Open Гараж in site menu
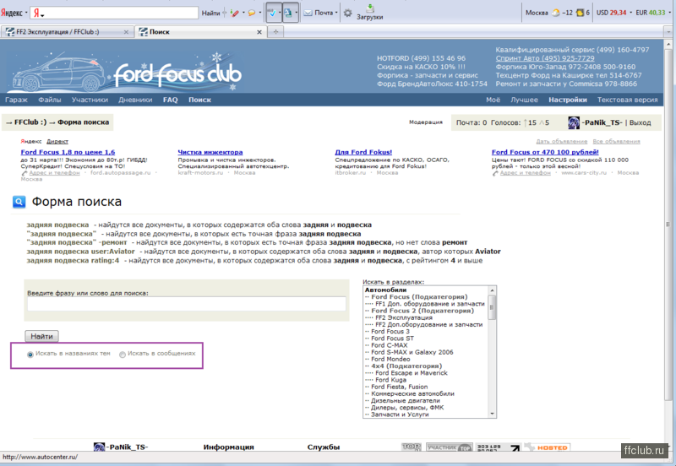Viewport: 676px width, 466px height. [x=16, y=100]
